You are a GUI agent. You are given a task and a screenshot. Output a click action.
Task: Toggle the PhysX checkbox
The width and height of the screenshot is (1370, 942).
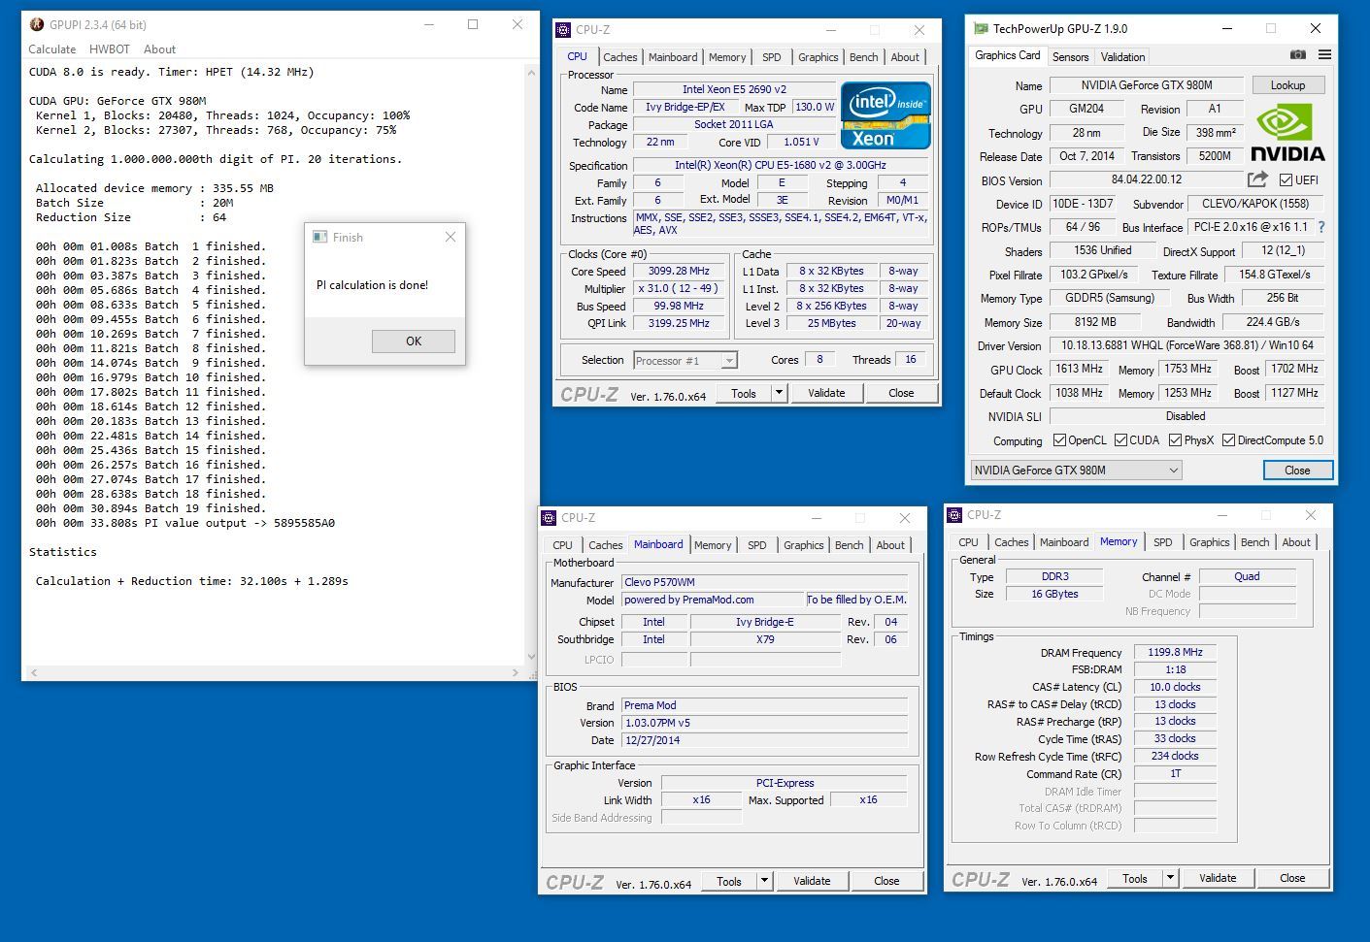pos(1175,440)
